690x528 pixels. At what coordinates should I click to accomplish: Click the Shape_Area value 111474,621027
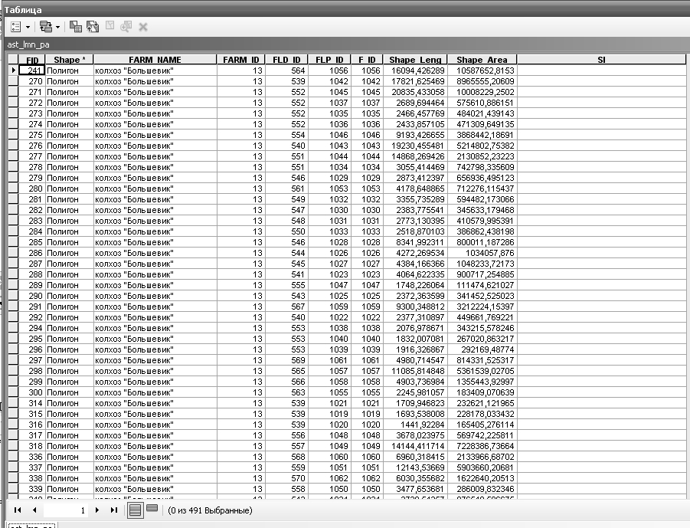(x=485, y=285)
